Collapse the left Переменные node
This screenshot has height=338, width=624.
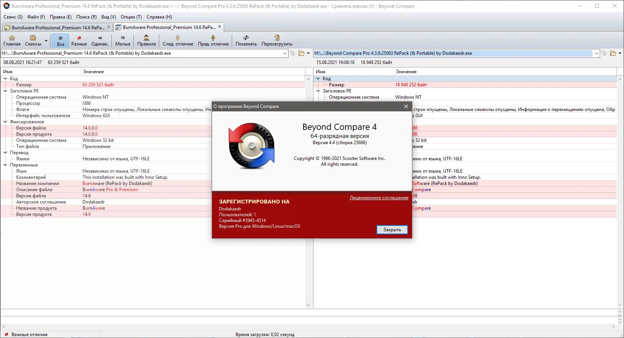click(5, 165)
